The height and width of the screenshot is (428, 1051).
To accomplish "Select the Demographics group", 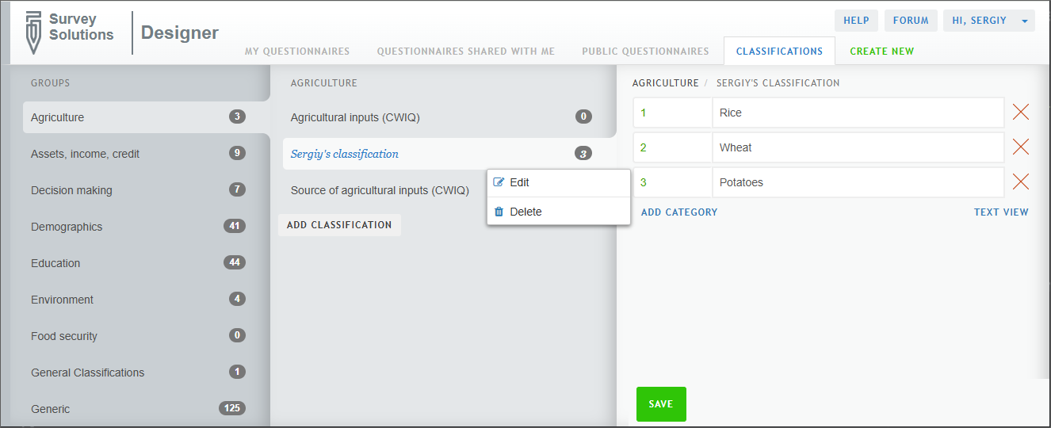I will (x=67, y=227).
